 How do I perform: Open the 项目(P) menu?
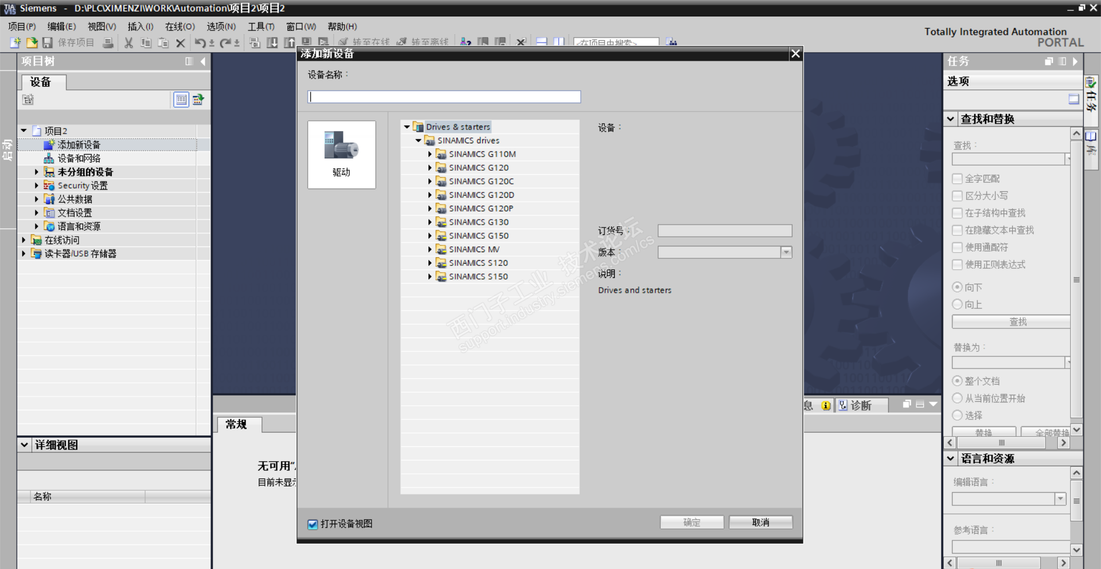click(x=22, y=26)
